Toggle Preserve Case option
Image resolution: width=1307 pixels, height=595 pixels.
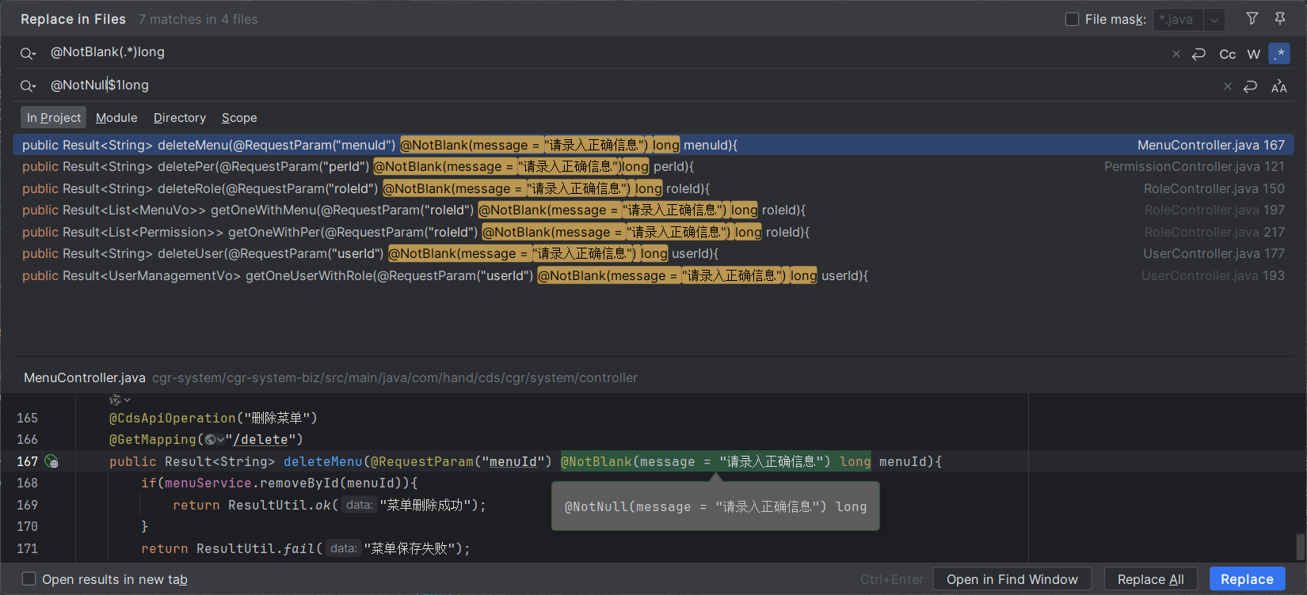pyautogui.click(x=1278, y=86)
